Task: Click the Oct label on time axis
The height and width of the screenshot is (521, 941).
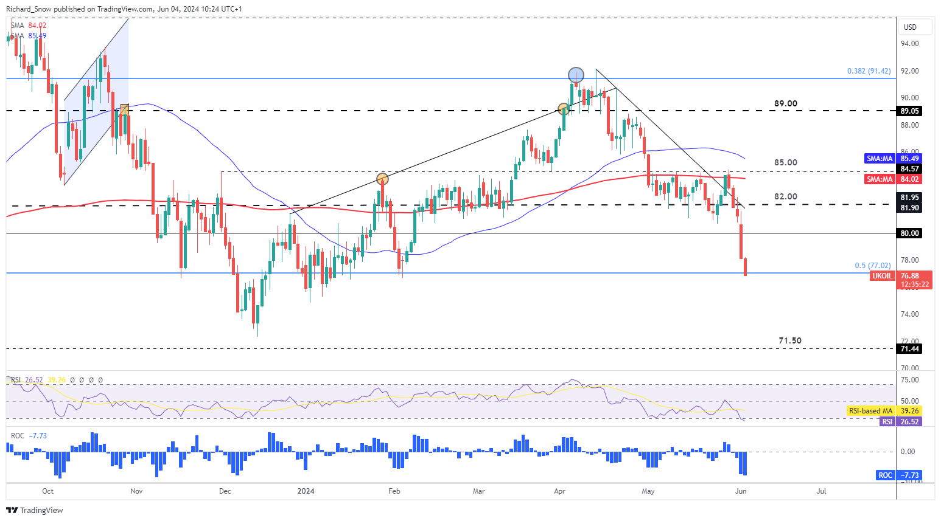Action: coord(47,491)
